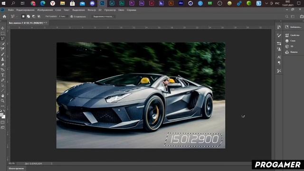The height and width of the screenshot is (171, 304).
Task: Open the Libraries panel
Action: pyautogui.click(x=293, y=27)
